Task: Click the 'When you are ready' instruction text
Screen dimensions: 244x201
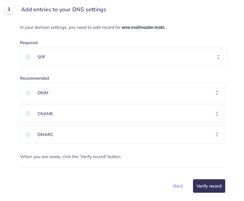Action: click(x=71, y=157)
